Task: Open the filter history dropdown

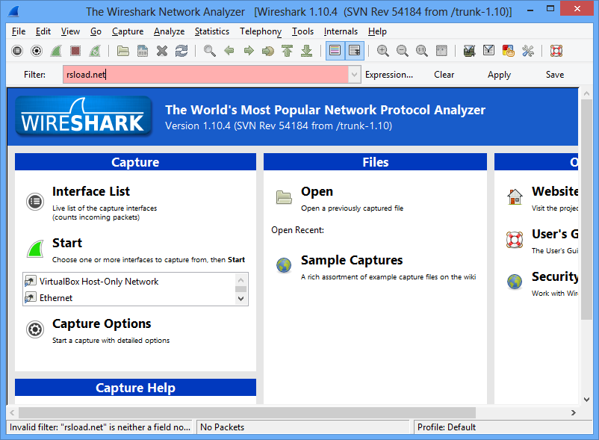Action: click(x=353, y=75)
